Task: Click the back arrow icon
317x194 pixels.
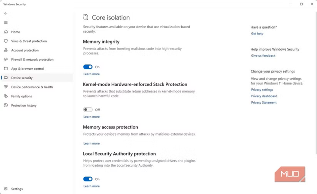Action: point(6,13)
